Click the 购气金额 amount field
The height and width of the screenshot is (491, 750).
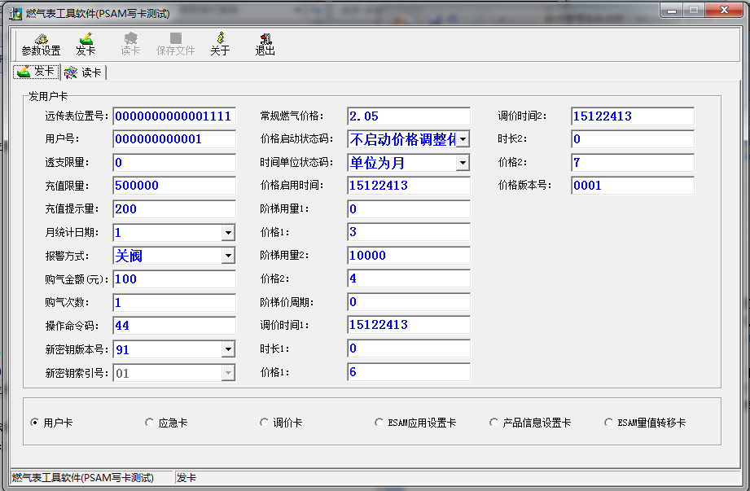(x=173, y=278)
